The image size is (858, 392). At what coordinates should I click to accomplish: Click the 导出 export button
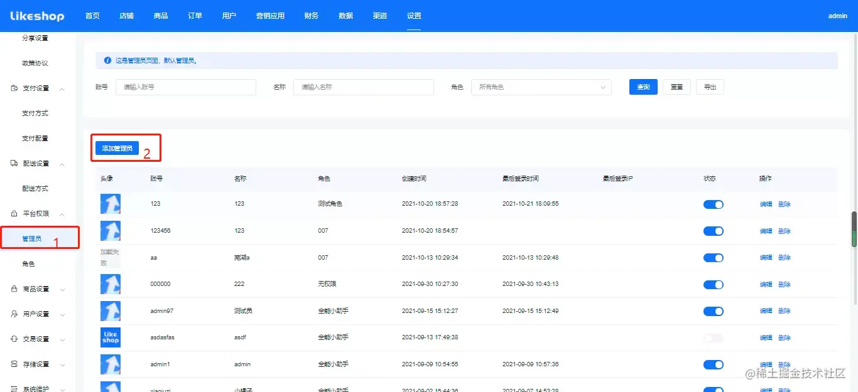pos(710,87)
